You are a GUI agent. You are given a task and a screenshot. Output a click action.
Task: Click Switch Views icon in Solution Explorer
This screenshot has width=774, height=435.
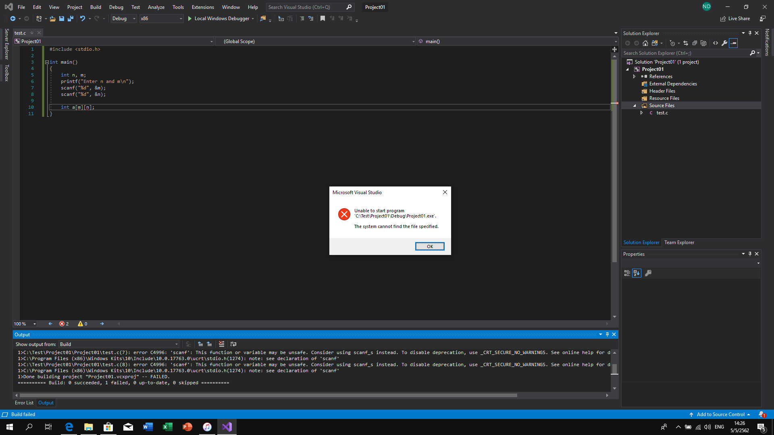655,43
